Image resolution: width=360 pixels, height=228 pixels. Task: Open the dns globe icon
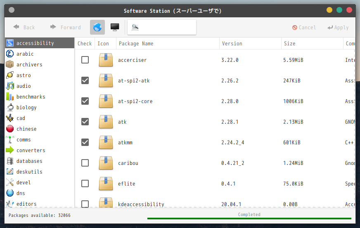point(10,193)
